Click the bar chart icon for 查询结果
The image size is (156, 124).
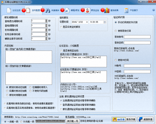[107, 10]
